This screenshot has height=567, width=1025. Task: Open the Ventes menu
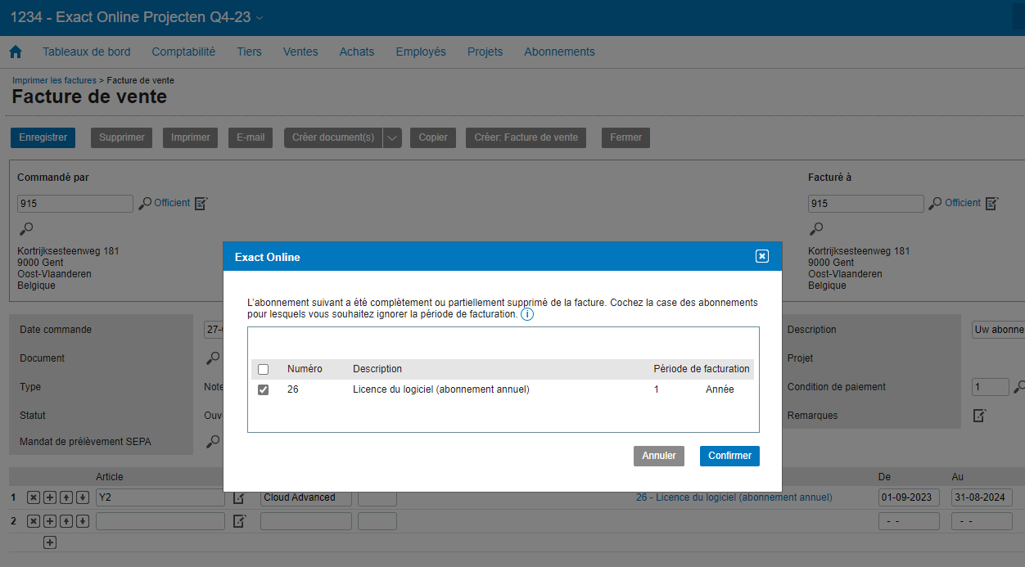300,52
